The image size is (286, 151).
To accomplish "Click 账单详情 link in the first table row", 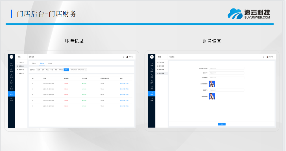I will pyautogui.click(x=123, y=84).
